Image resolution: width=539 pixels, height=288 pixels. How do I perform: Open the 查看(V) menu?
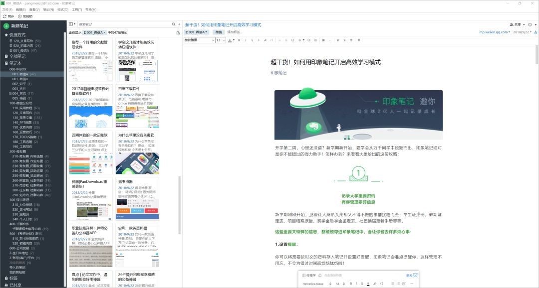point(34,9)
